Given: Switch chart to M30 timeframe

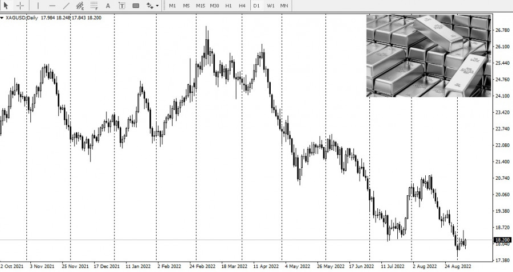Looking at the screenshot, I should click(x=214, y=6).
